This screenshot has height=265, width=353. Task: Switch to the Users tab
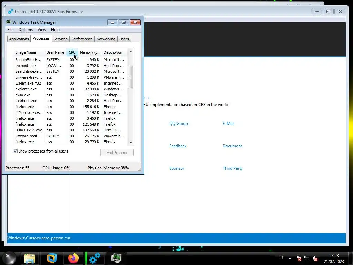coord(124,39)
